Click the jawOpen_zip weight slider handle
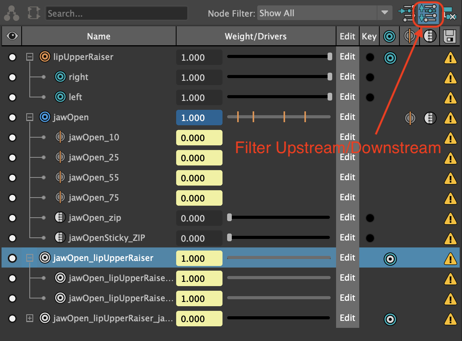462x341 pixels. click(x=229, y=217)
